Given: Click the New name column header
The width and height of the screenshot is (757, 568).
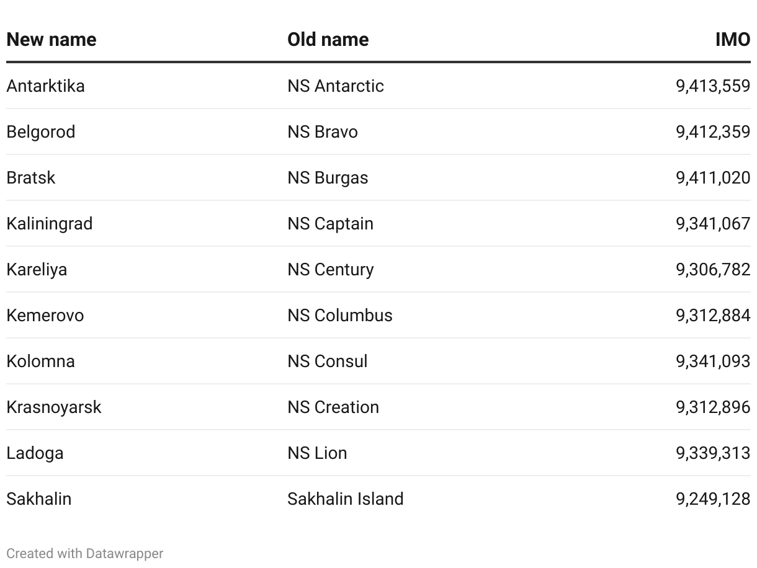Looking at the screenshot, I should point(52,40).
